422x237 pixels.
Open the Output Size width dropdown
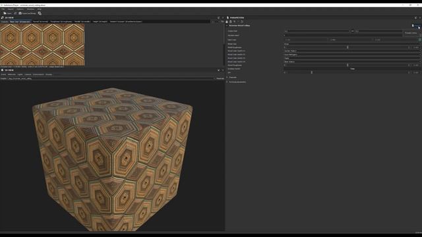[318, 31]
